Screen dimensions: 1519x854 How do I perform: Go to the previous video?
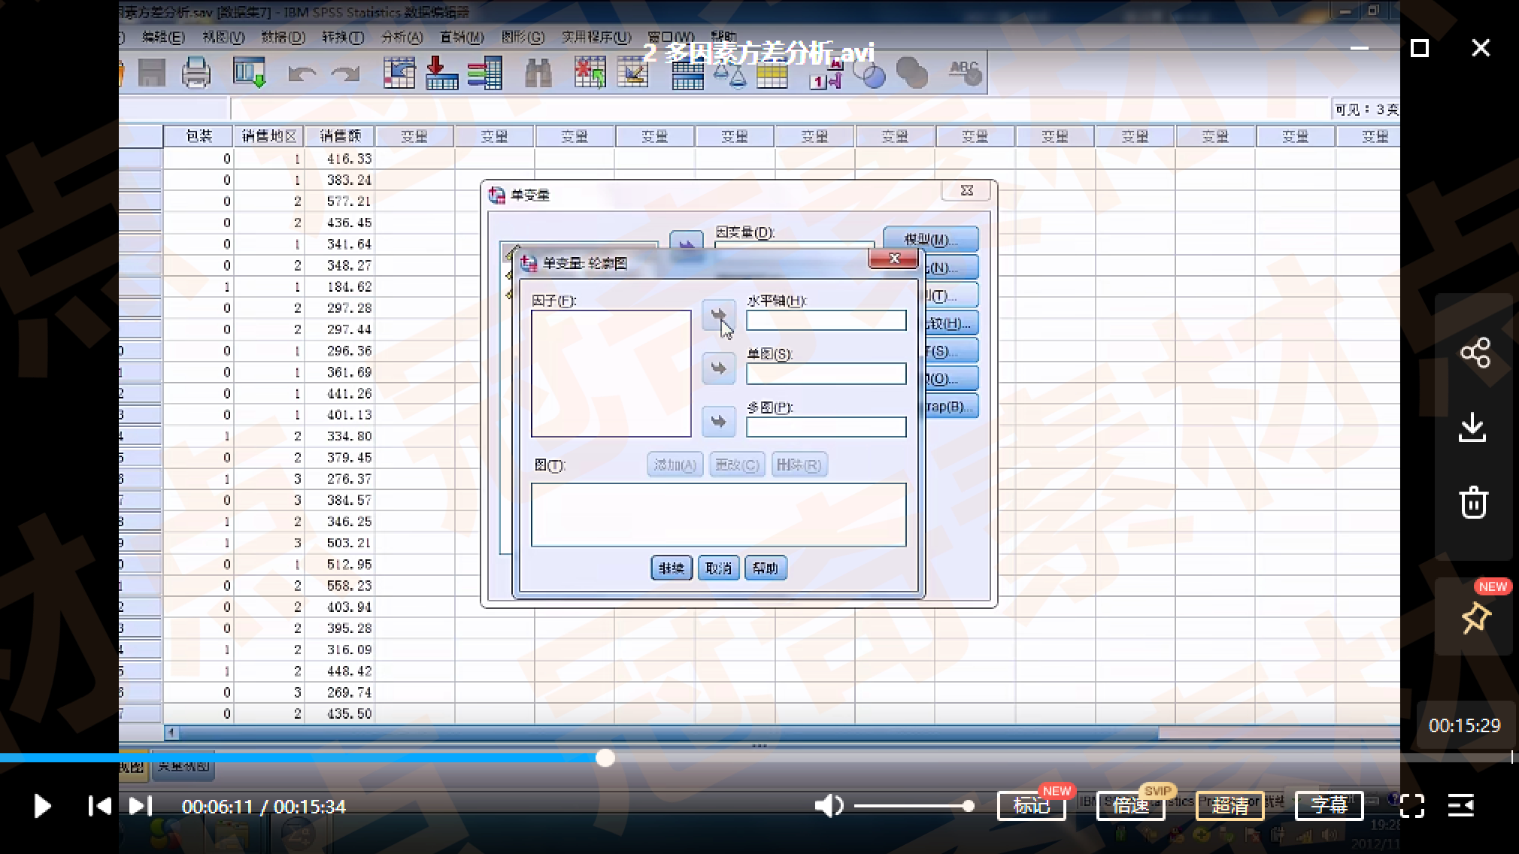(x=99, y=806)
